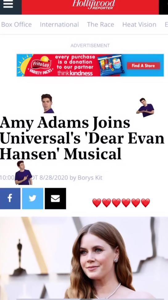Tap the man's head sticker above headline
Image resolution: width=168 pixels, height=300 pixels.
[x=47, y=103]
